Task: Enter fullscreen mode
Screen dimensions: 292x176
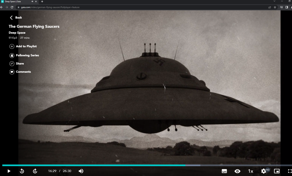Action: 290,171
